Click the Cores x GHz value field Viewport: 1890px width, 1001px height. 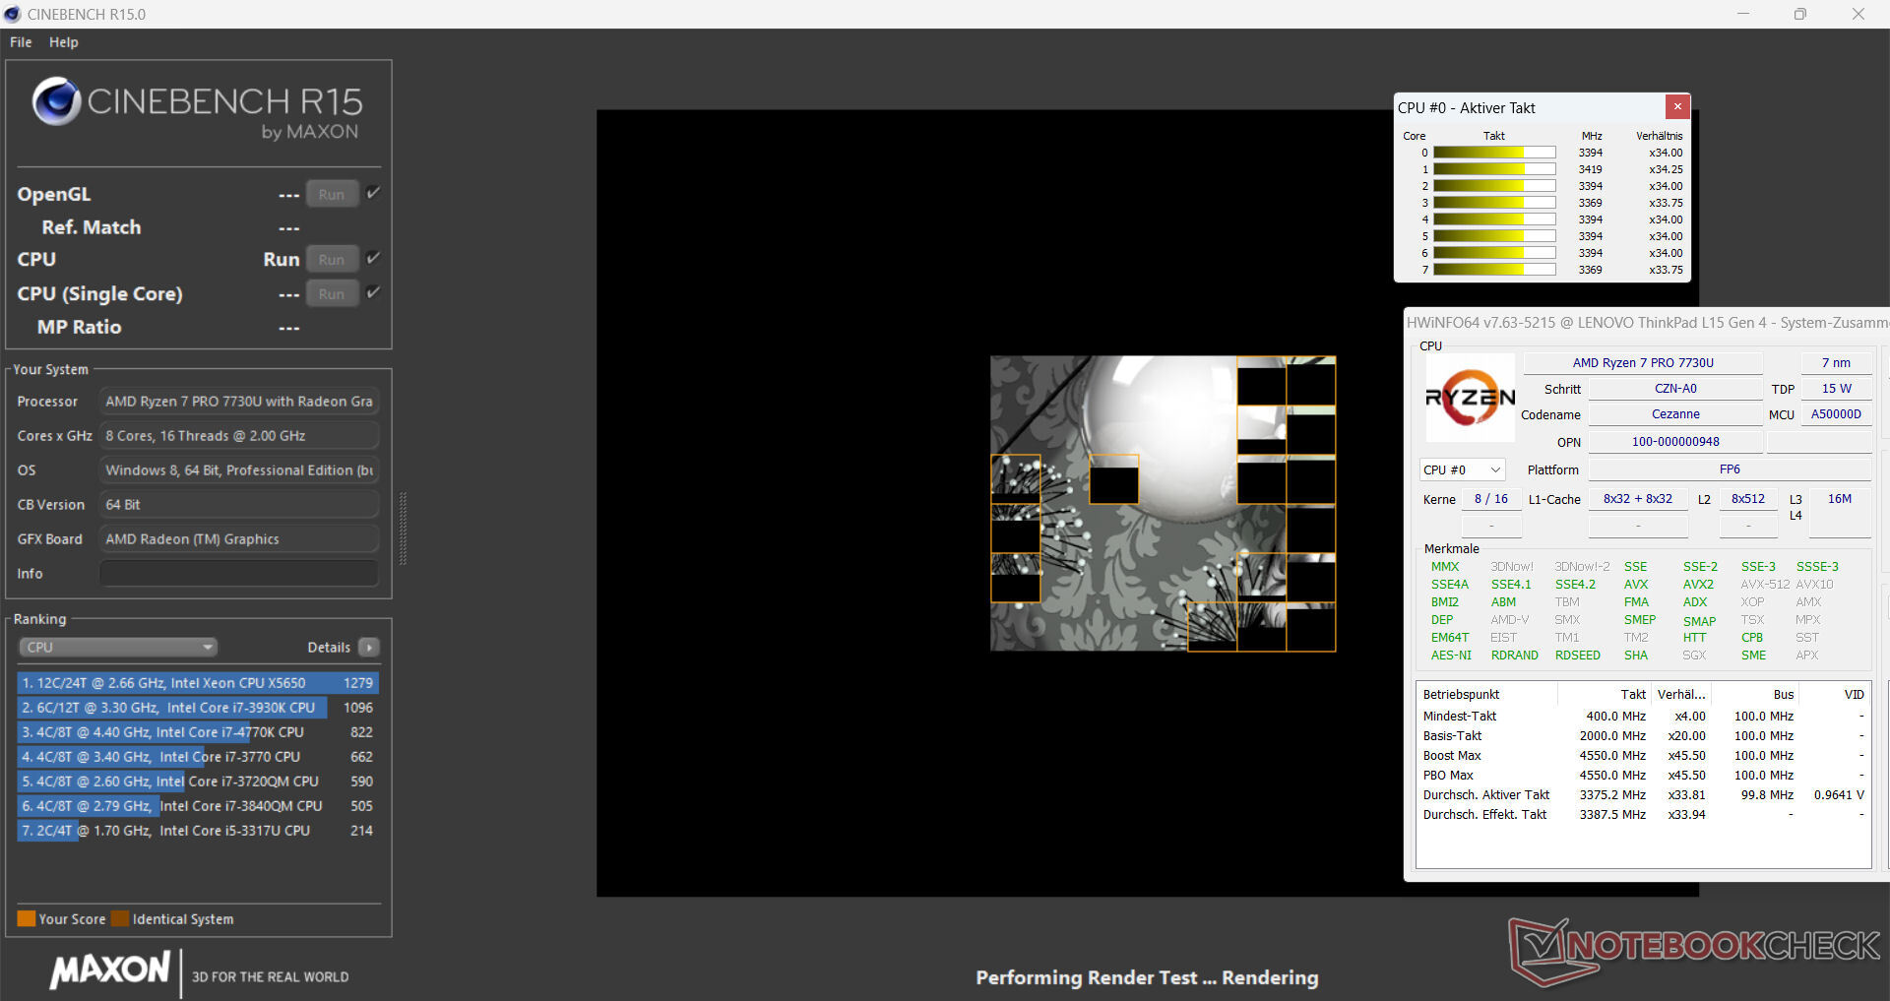(239, 436)
